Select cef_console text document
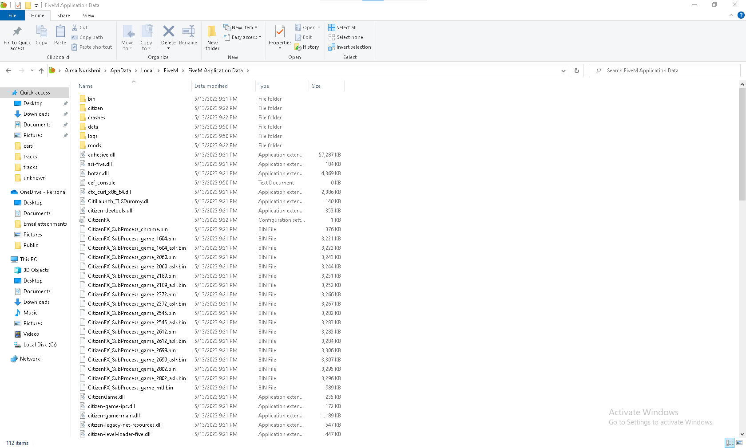 (102, 183)
